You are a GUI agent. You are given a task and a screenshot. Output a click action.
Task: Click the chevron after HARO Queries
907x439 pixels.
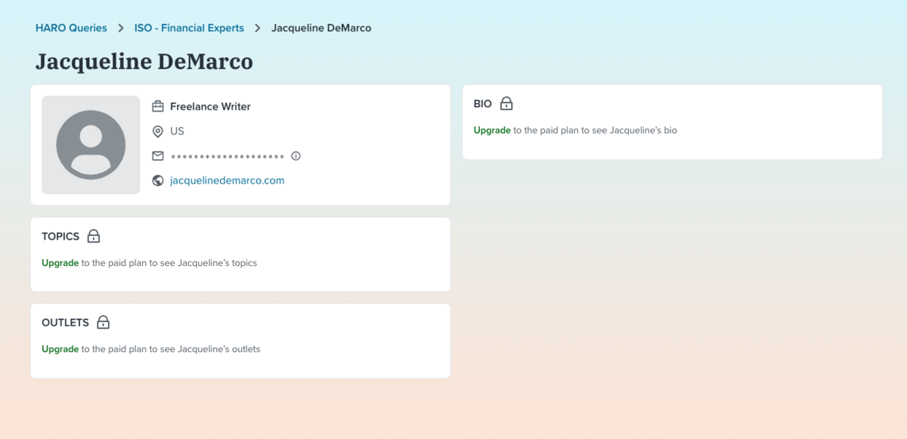coord(121,28)
